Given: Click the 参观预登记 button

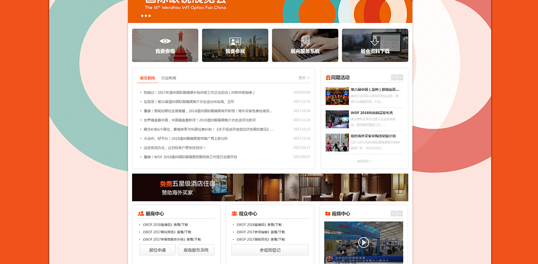Looking at the screenshot, I should [x=270, y=250].
